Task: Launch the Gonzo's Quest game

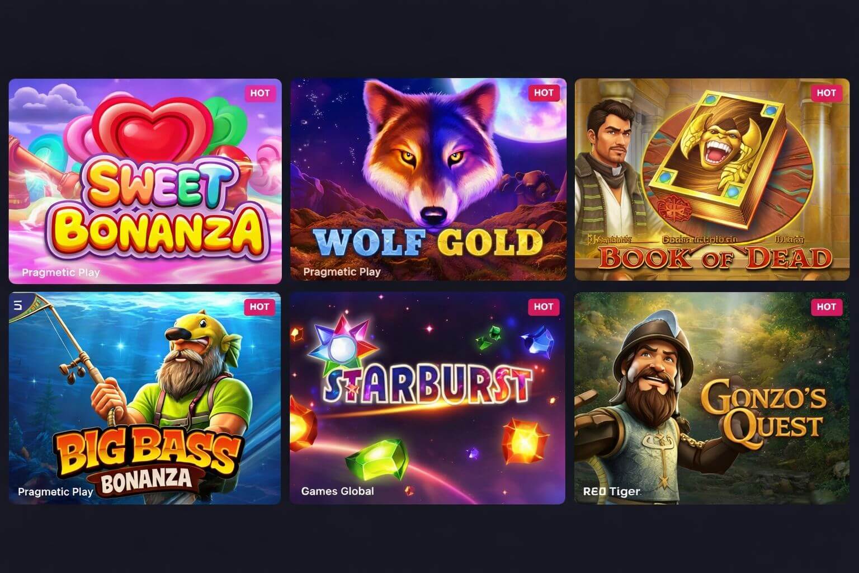Action: click(712, 398)
